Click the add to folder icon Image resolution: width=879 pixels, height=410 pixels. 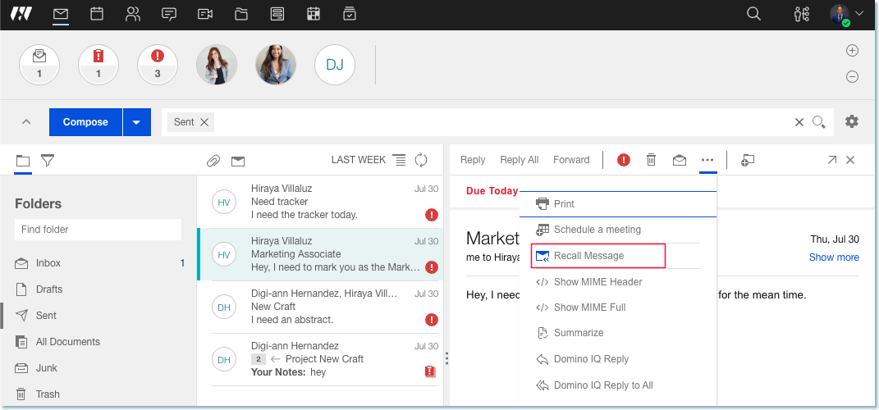coord(747,161)
